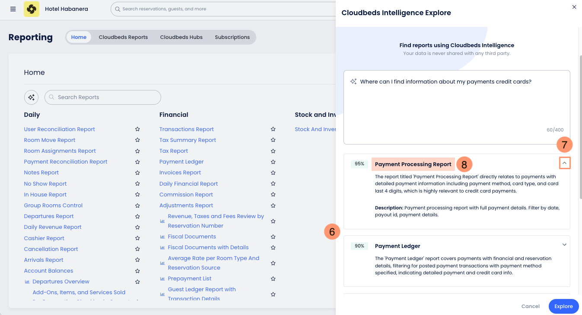This screenshot has height=315, width=582.
Task: Click star next to Cancellation Report
Action: (137, 249)
